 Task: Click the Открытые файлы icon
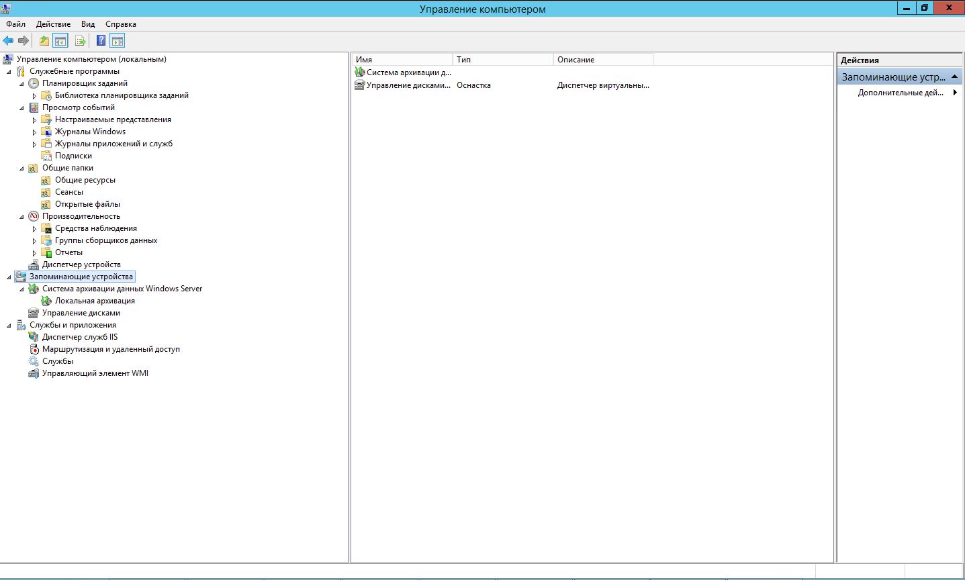click(46, 204)
